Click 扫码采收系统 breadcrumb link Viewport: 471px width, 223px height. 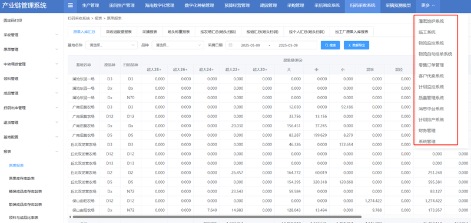click(79, 18)
